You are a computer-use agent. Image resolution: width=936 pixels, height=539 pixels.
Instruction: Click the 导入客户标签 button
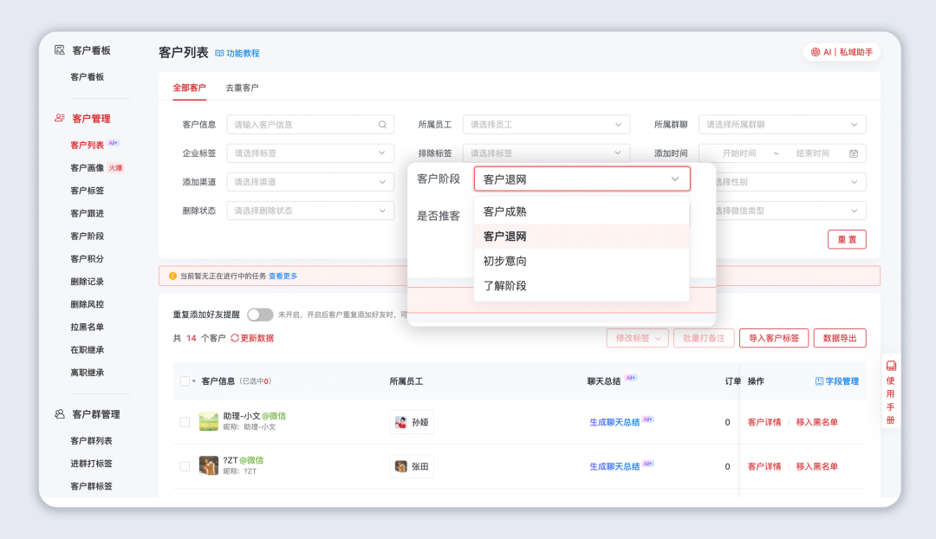[774, 338]
